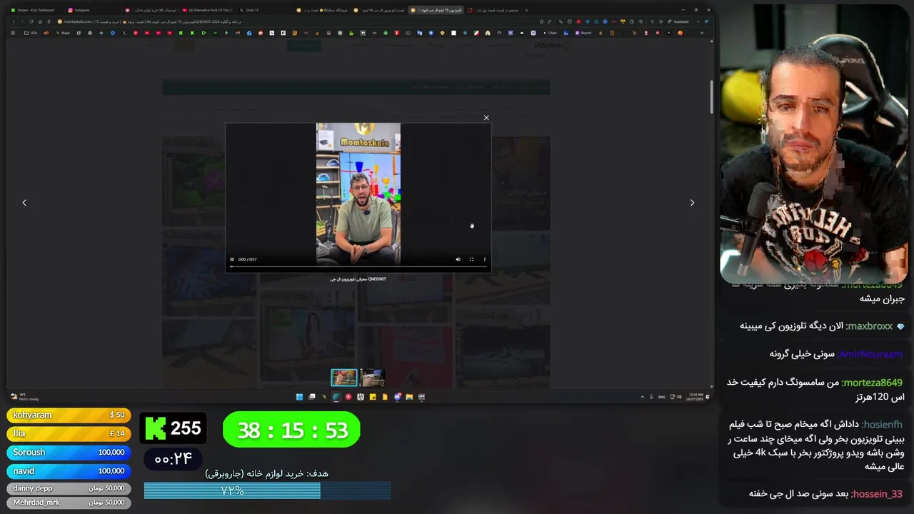
Task: Open the video player's three-dot menu
Action: pos(484,259)
